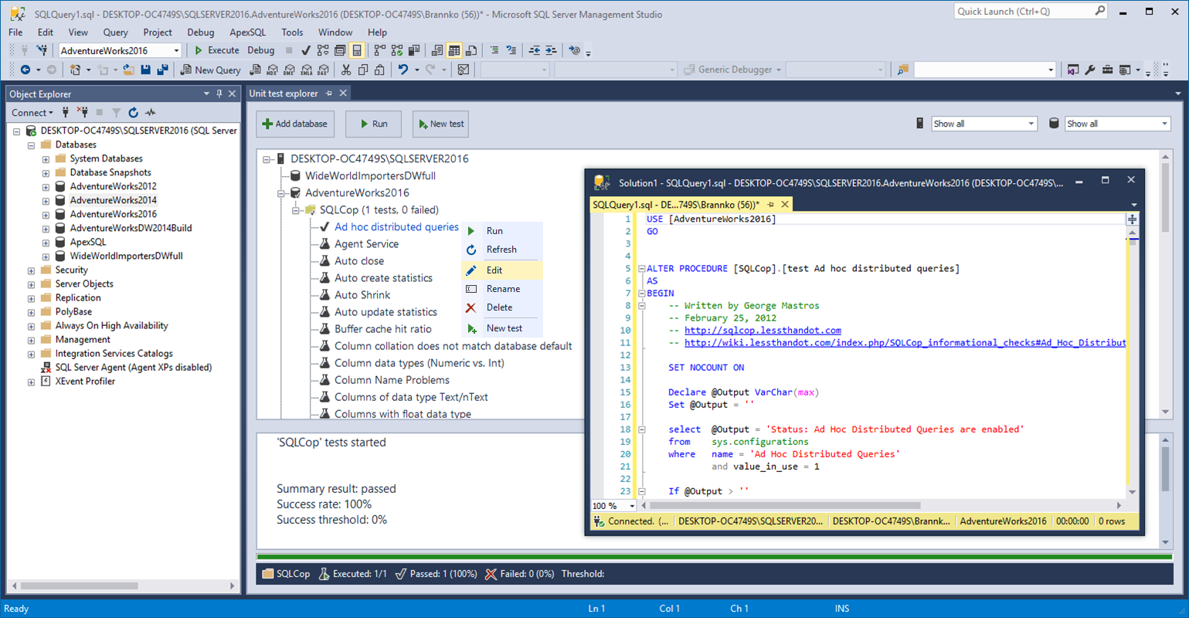Pin the Unit test explorer tab
Viewport: 1189px width, 618px height.
coord(328,93)
